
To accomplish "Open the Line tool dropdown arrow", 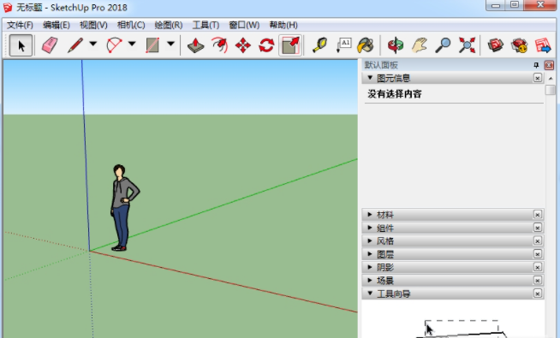I will [92, 44].
